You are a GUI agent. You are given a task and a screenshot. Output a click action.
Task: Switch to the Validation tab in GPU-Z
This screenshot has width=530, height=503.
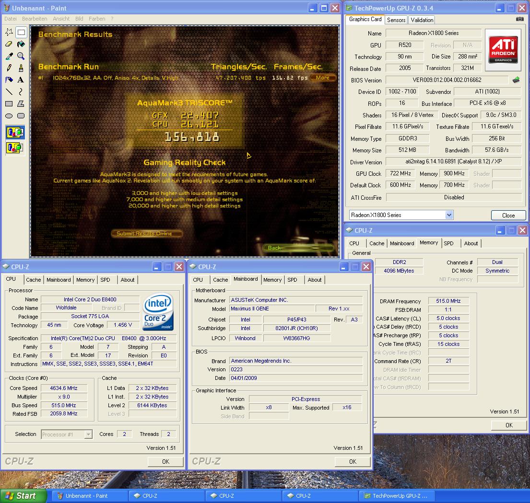(x=422, y=20)
